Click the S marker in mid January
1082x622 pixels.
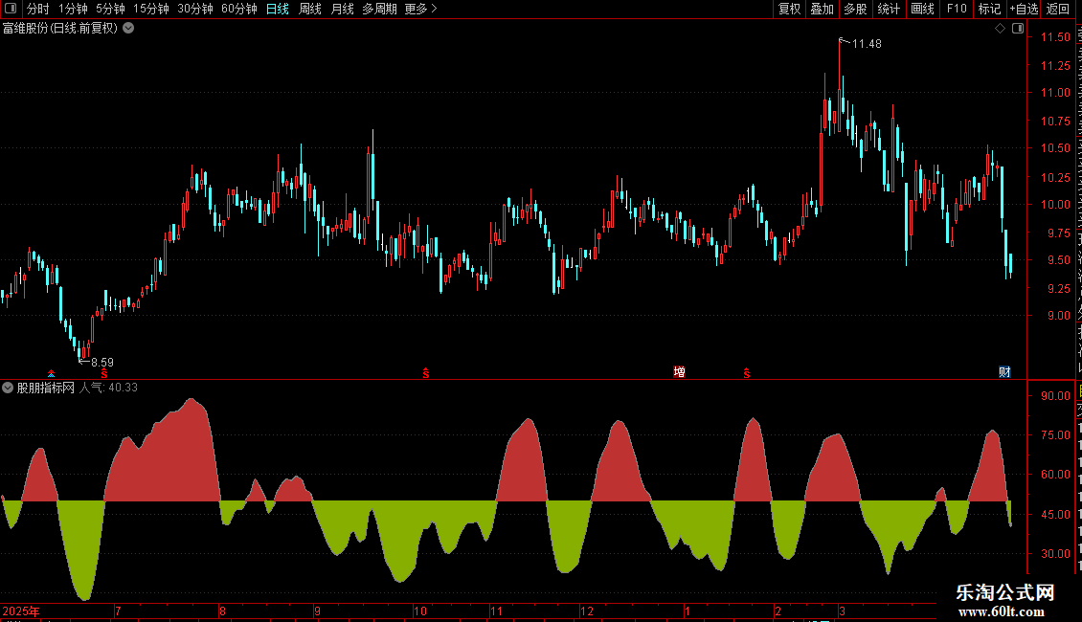click(x=747, y=373)
